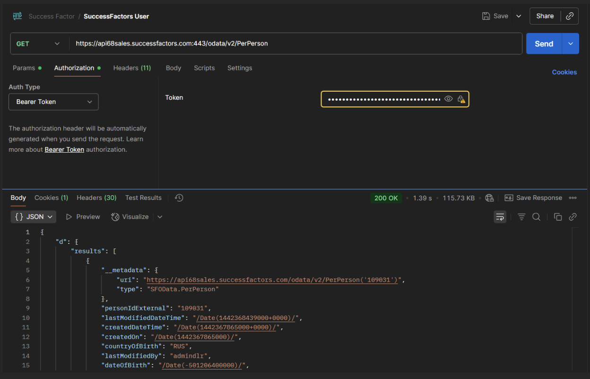590x379 pixels.
Task: Click the personIdExternal "109031" value
Action: tap(192, 308)
